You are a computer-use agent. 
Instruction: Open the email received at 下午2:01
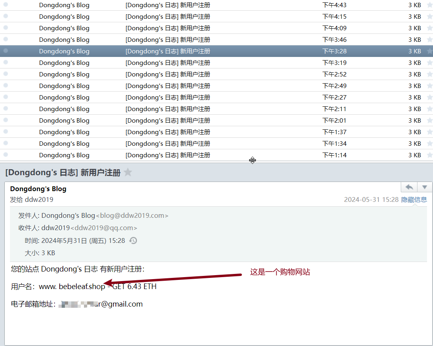tap(168, 121)
